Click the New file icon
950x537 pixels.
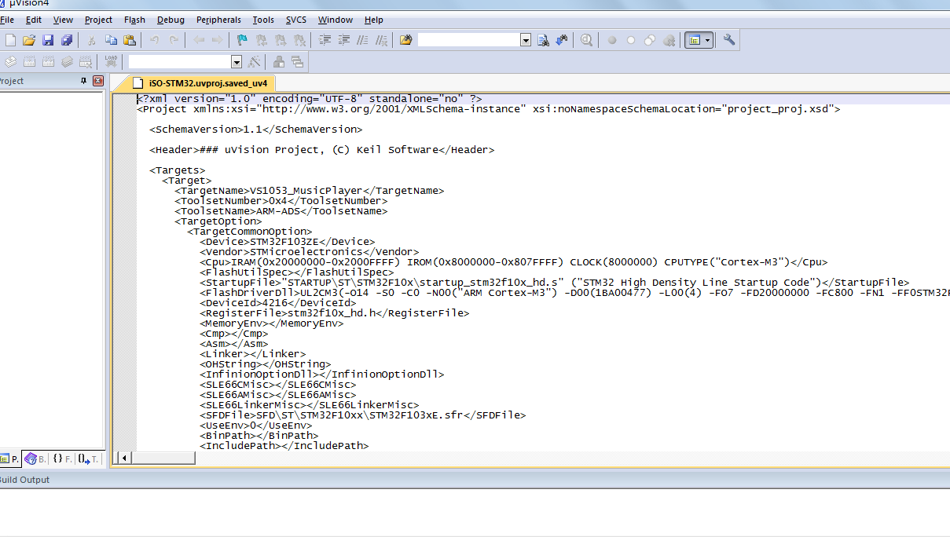(x=10, y=40)
